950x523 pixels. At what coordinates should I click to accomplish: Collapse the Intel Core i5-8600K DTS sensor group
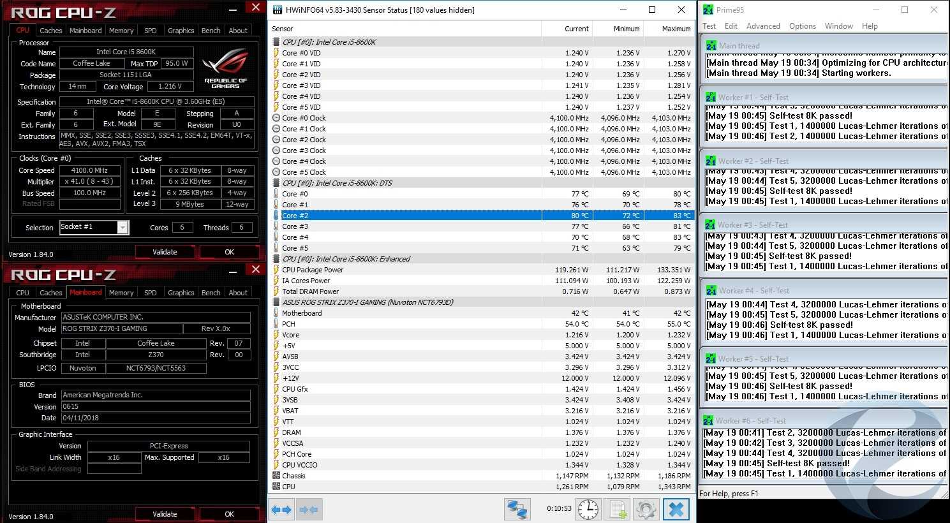coord(276,183)
